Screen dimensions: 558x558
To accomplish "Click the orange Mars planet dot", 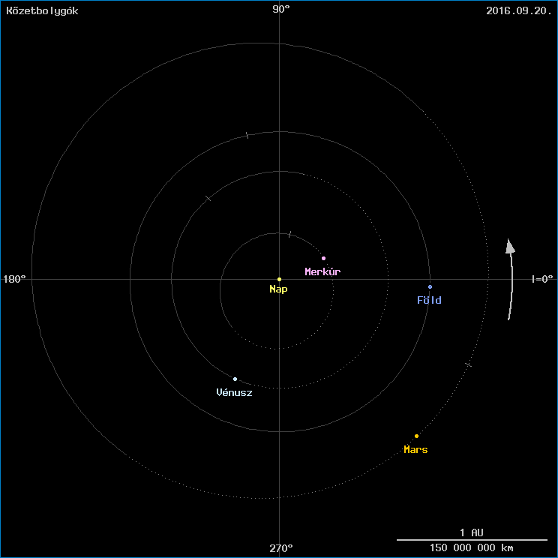I will pyautogui.click(x=416, y=436).
